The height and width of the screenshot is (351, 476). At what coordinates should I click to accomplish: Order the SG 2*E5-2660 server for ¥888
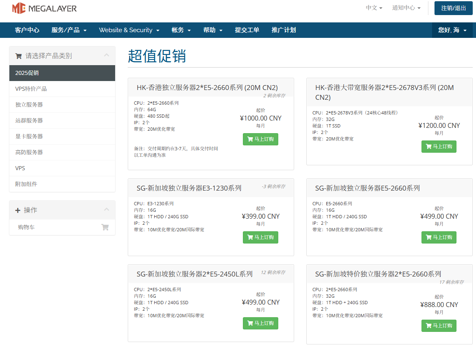coord(439,326)
